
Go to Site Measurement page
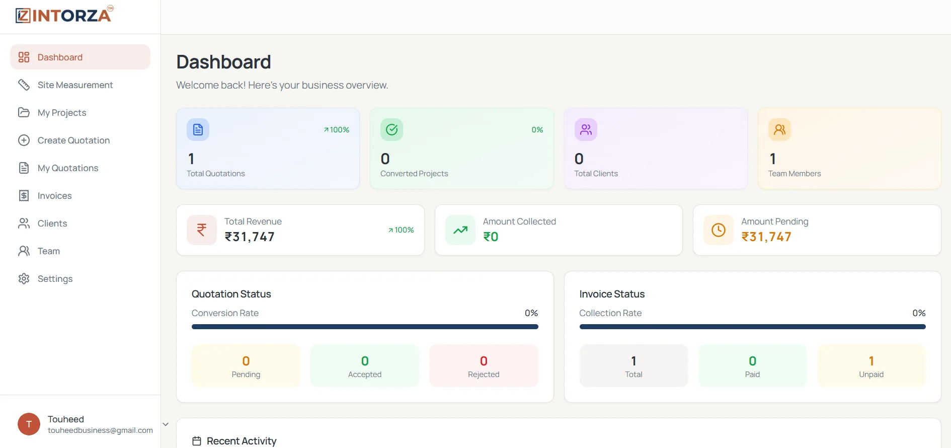(x=80, y=85)
